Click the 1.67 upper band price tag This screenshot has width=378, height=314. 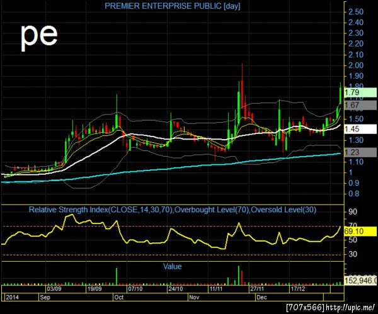[360, 105]
